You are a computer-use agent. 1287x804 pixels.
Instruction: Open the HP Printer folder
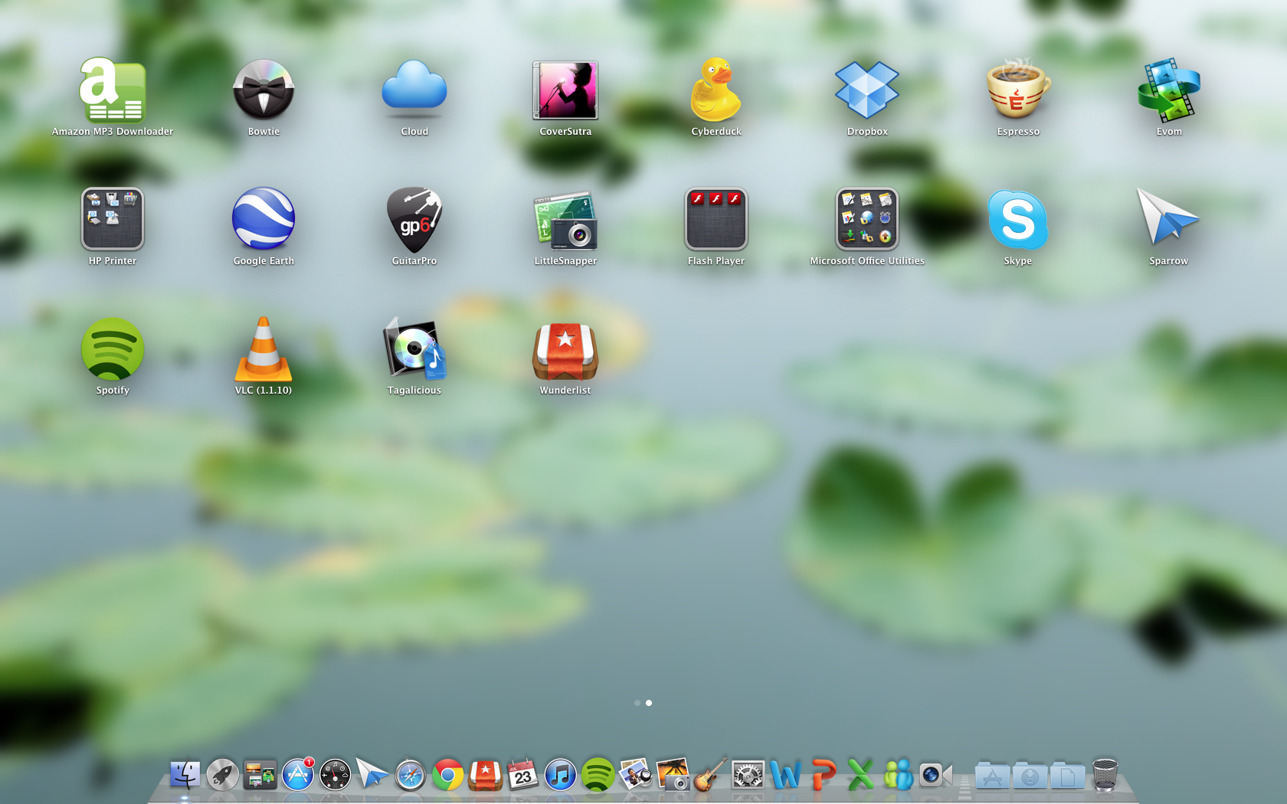click(113, 219)
